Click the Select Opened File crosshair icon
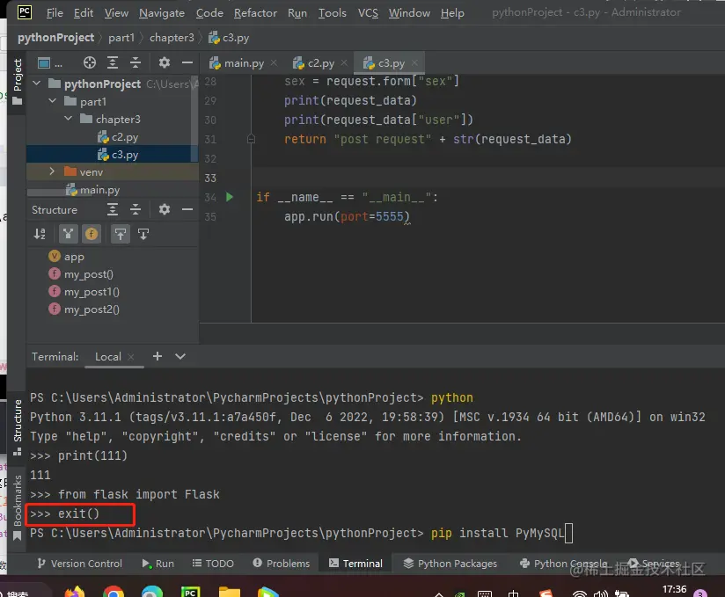The image size is (725, 597). pyautogui.click(x=89, y=62)
